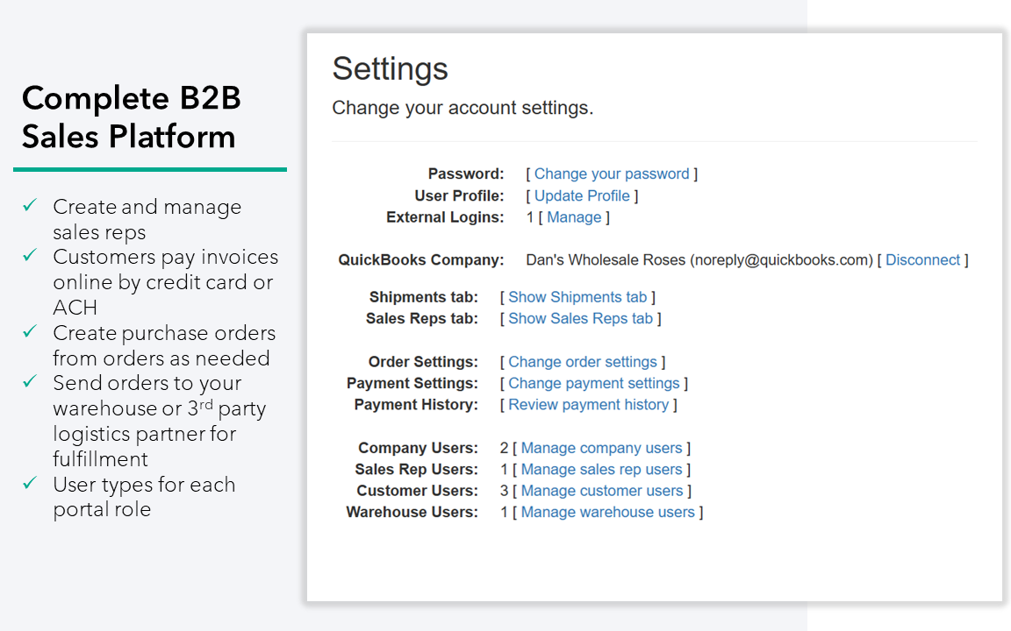This screenshot has width=1011, height=631.
Task: Review payment history
Action: [588, 405]
